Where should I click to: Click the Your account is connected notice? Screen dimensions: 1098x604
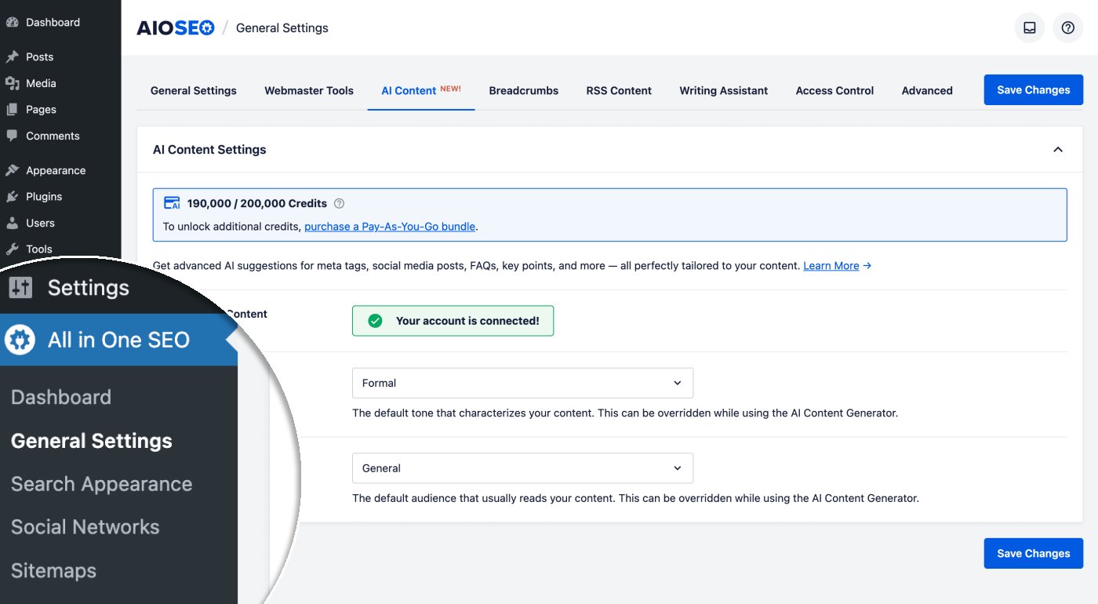coord(453,321)
